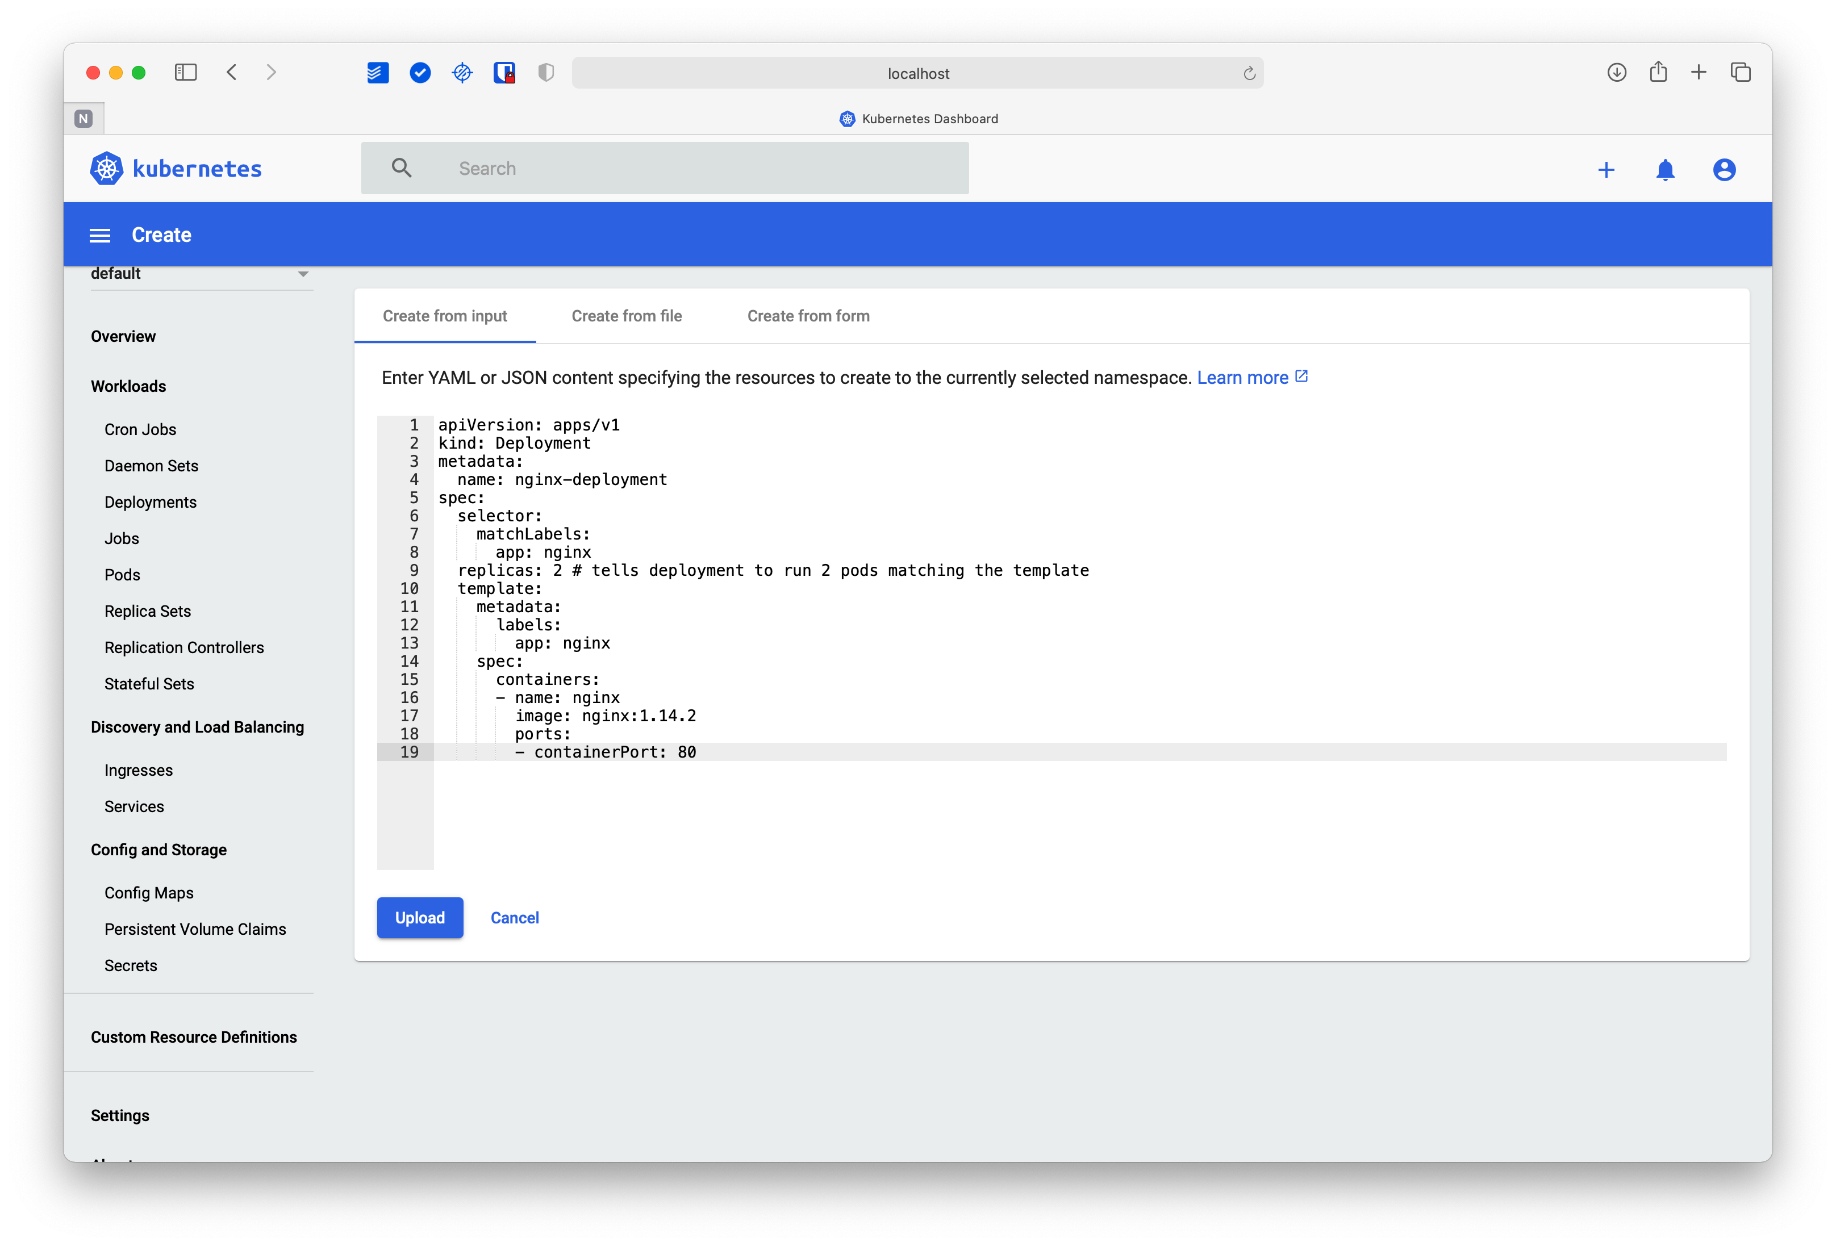The width and height of the screenshot is (1836, 1246).
Task: Click the Kubernetes logo icon
Action: pyautogui.click(x=107, y=168)
